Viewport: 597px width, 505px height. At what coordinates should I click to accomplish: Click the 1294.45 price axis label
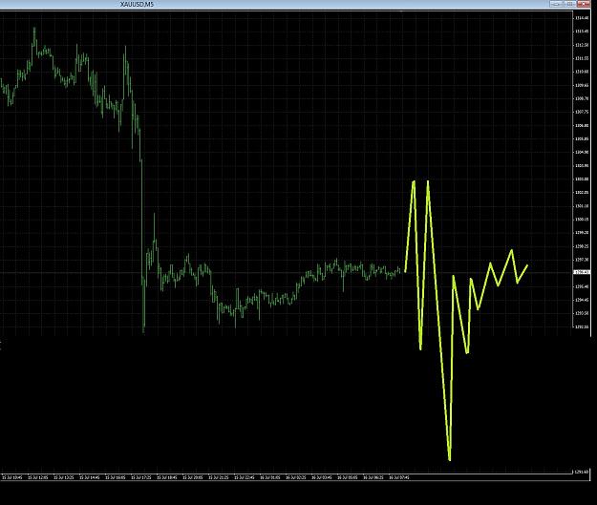(582, 300)
